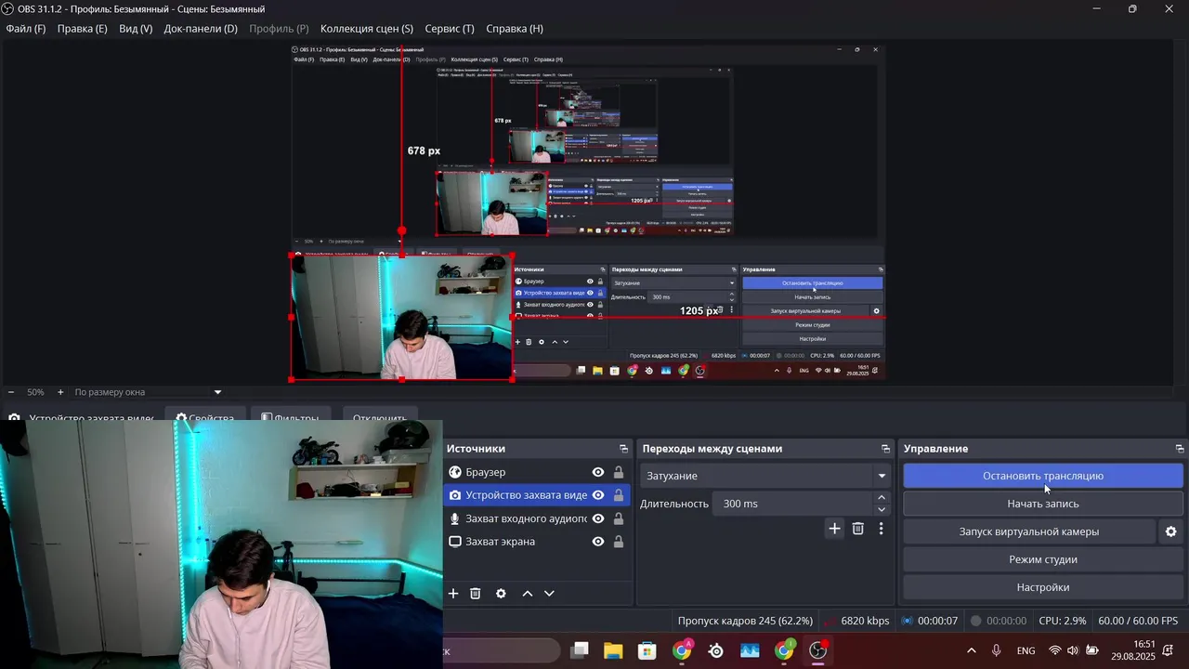This screenshot has width=1189, height=669.
Task: Open the Справка (H) menu
Action: pyautogui.click(x=515, y=29)
